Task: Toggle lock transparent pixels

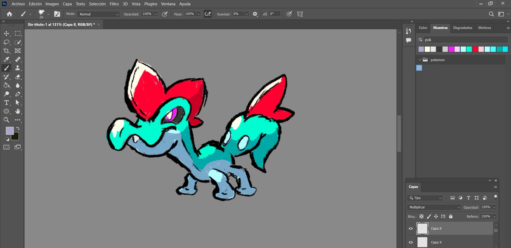Action: 422,217
